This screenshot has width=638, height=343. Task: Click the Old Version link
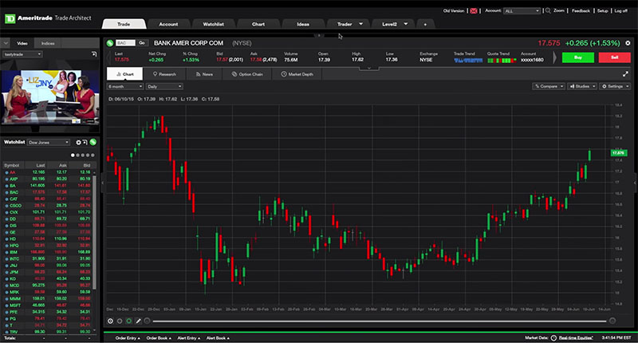click(453, 11)
